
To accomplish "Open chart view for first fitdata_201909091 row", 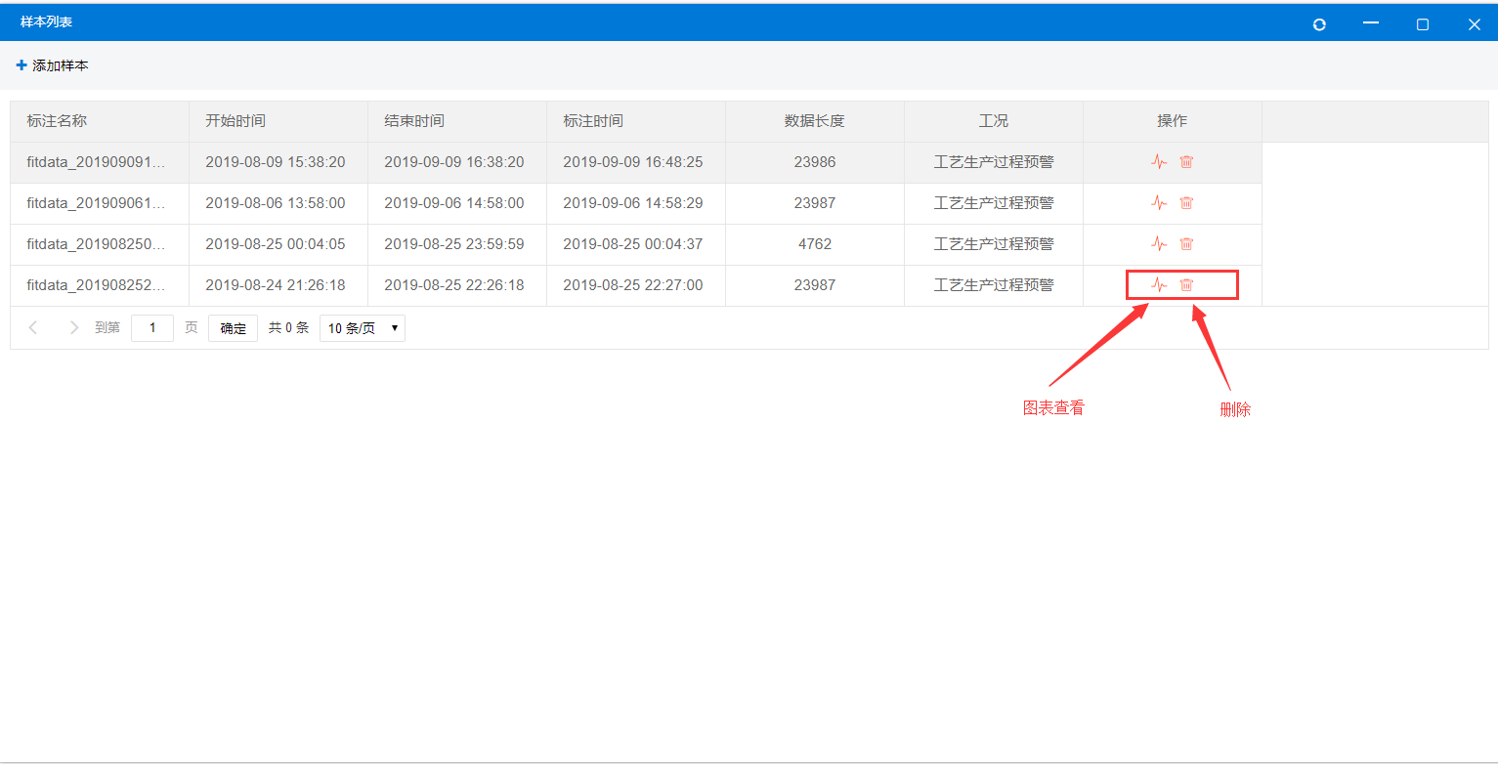I will pyautogui.click(x=1159, y=162).
